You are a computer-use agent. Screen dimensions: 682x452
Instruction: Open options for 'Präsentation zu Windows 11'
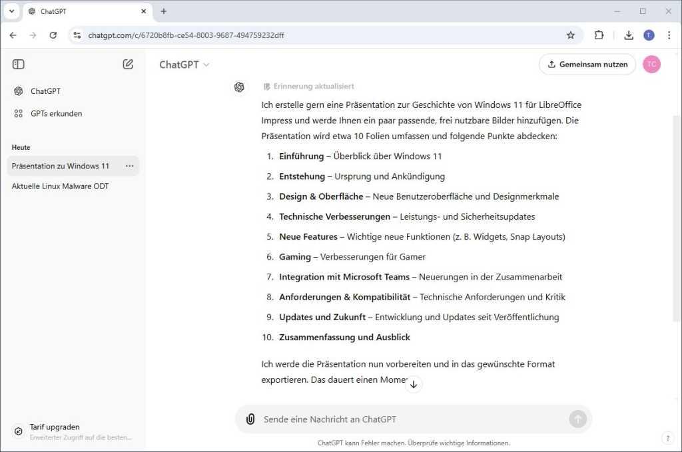click(x=129, y=166)
